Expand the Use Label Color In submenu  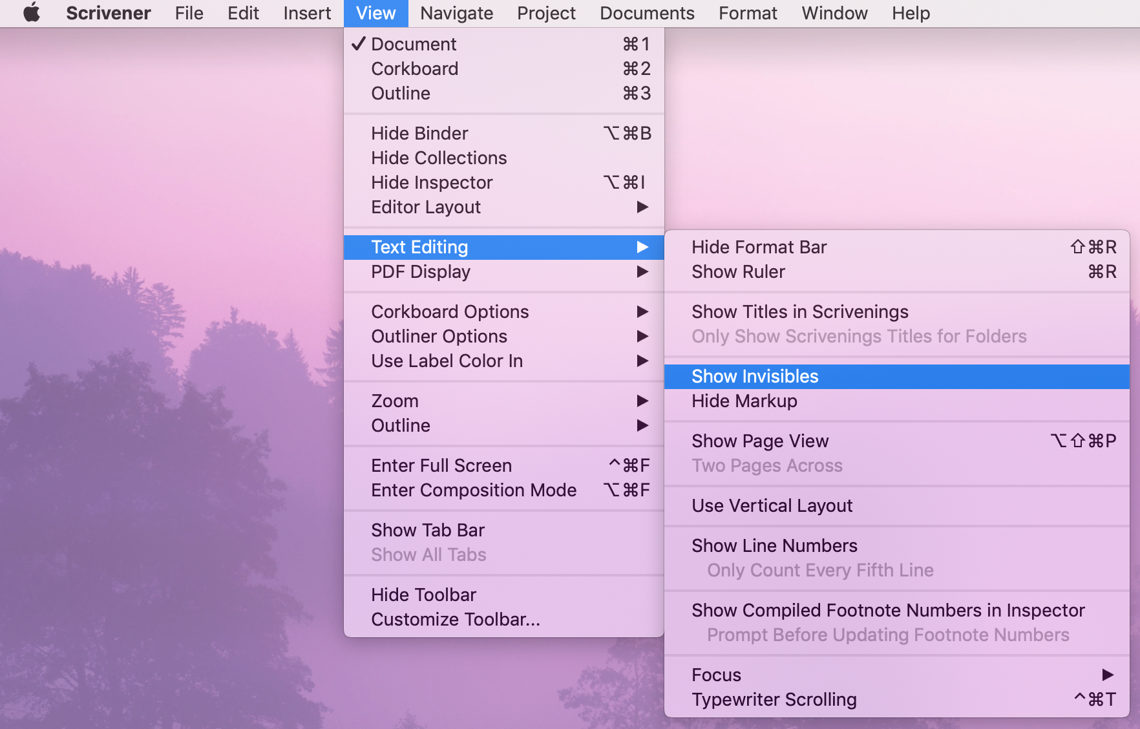[x=504, y=361]
